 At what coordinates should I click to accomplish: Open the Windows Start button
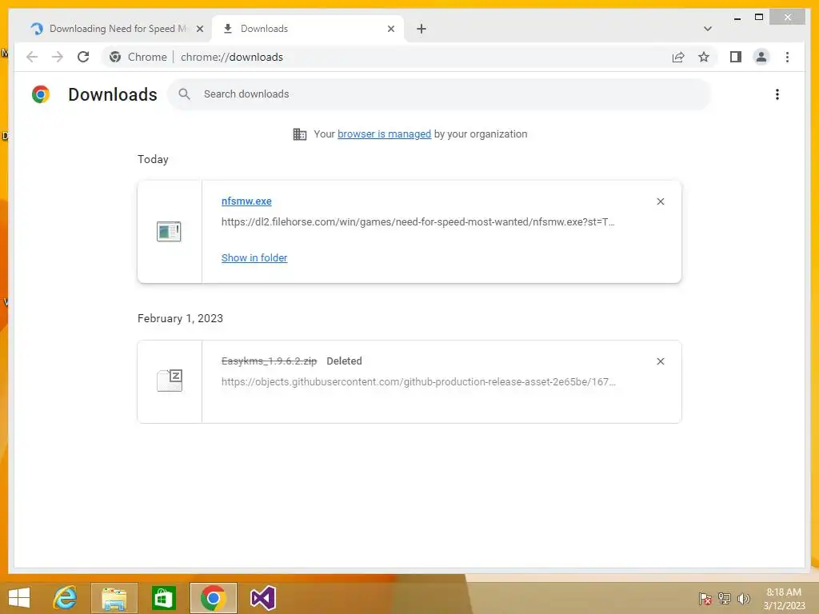tap(19, 598)
